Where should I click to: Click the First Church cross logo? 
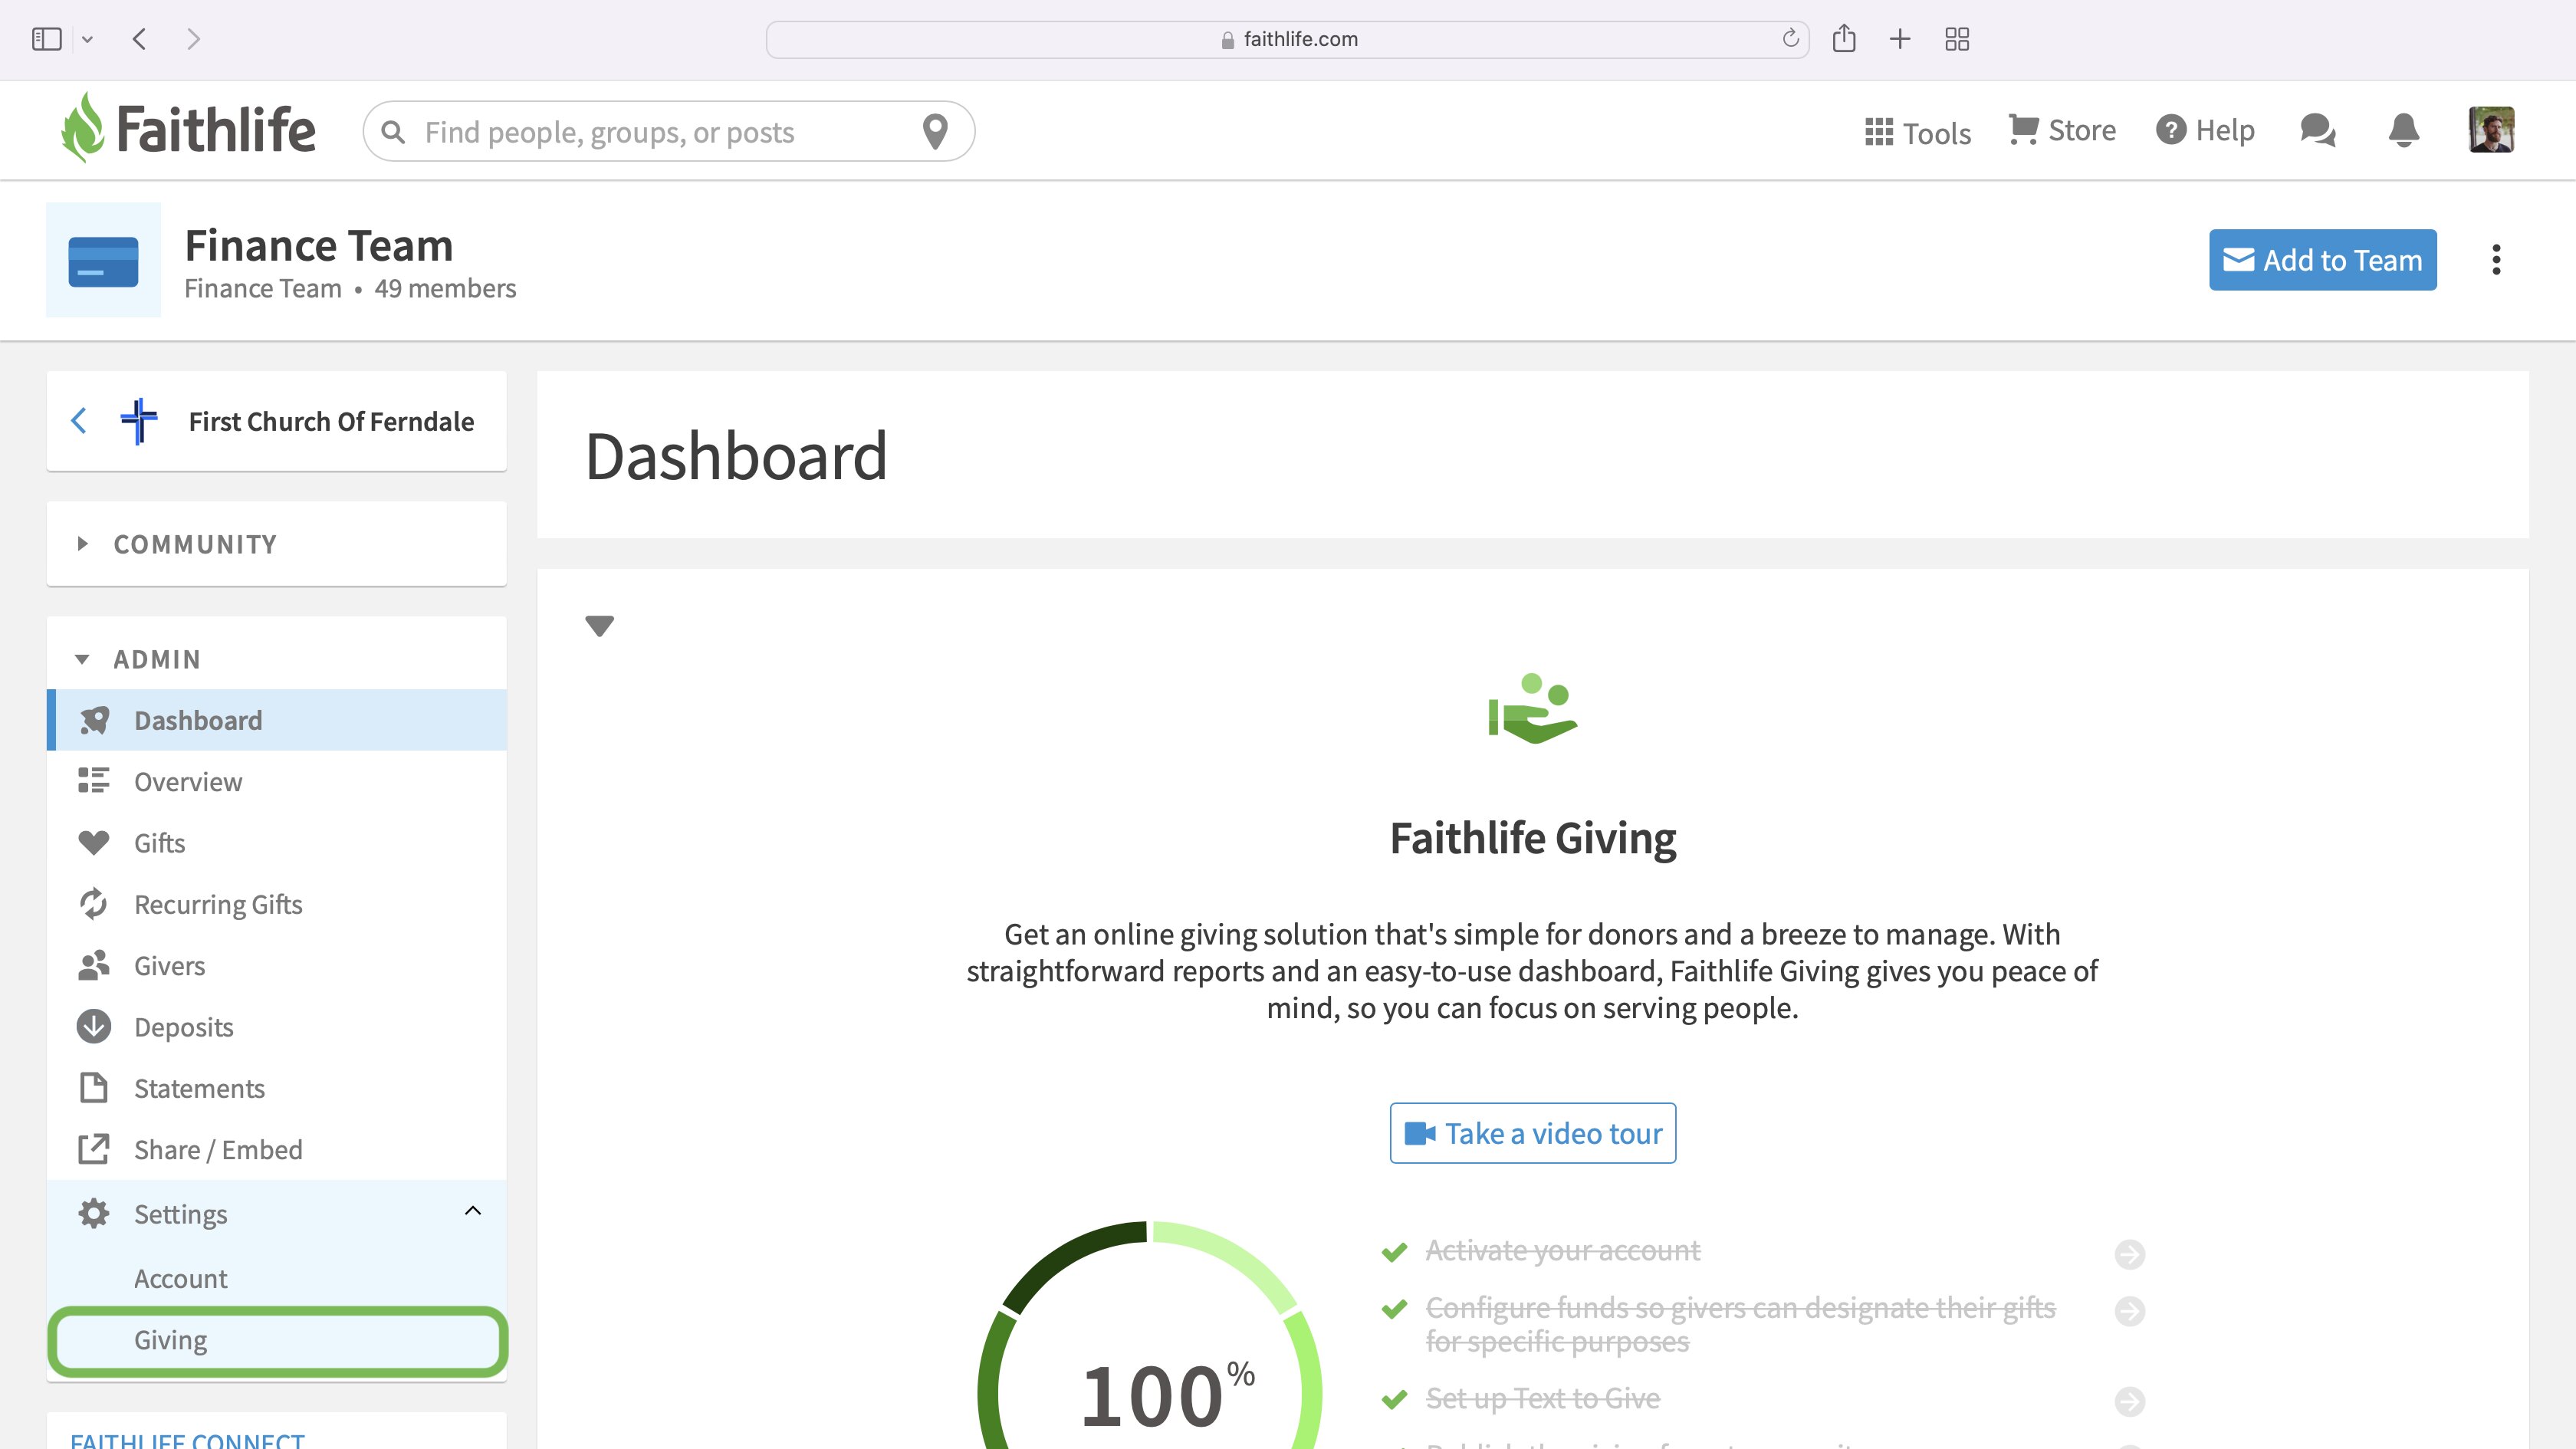[139, 421]
